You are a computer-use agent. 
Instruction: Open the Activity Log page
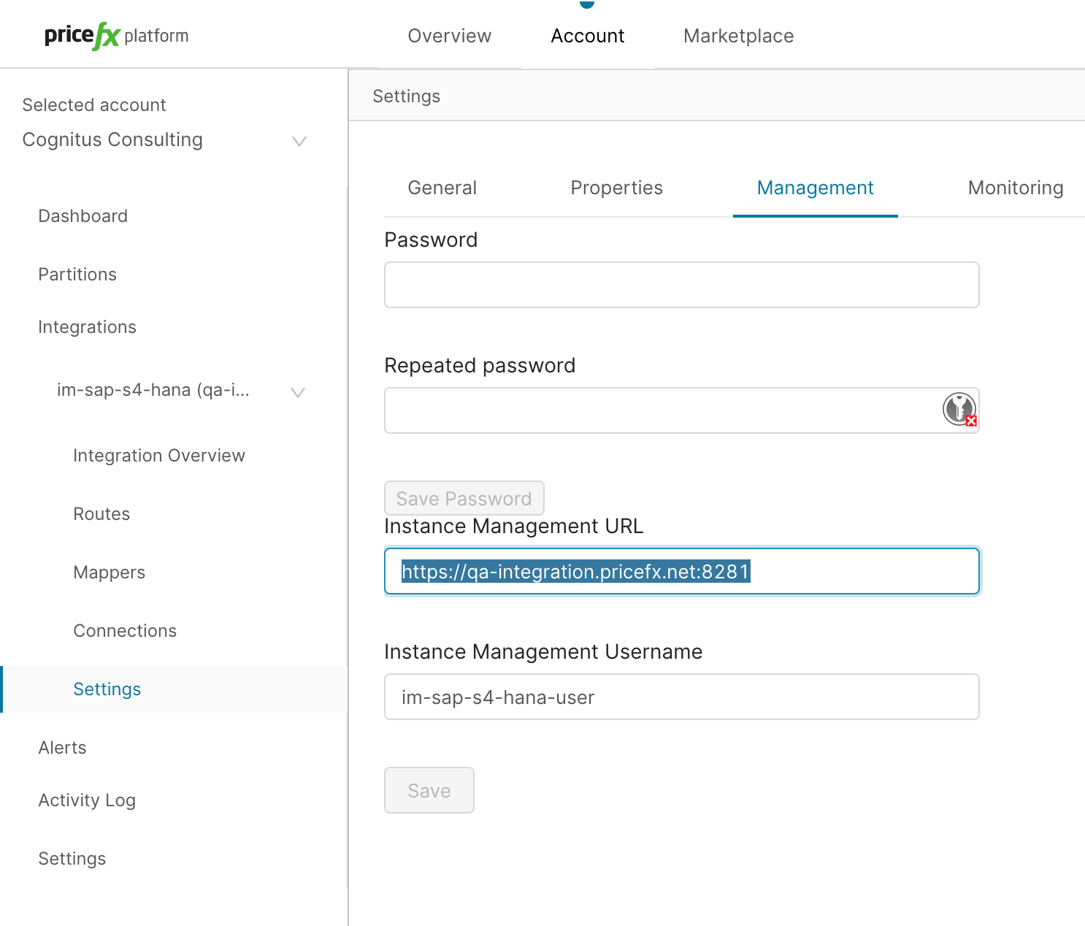tap(87, 800)
